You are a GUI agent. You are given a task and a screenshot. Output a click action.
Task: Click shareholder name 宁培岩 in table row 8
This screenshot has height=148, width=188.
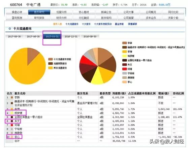[x=18, y=129]
